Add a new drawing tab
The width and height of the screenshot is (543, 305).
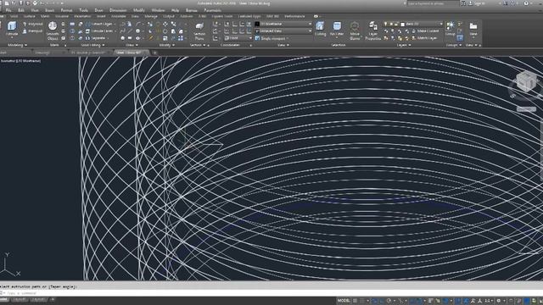(154, 53)
